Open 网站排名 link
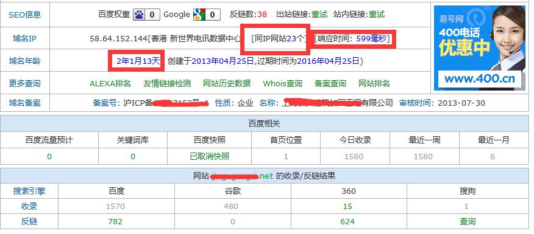The width and height of the screenshot is (534, 234). pyautogui.click(x=374, y=83)
